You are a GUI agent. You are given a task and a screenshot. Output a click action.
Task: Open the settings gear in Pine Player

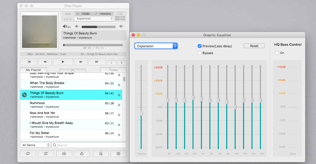123,18
